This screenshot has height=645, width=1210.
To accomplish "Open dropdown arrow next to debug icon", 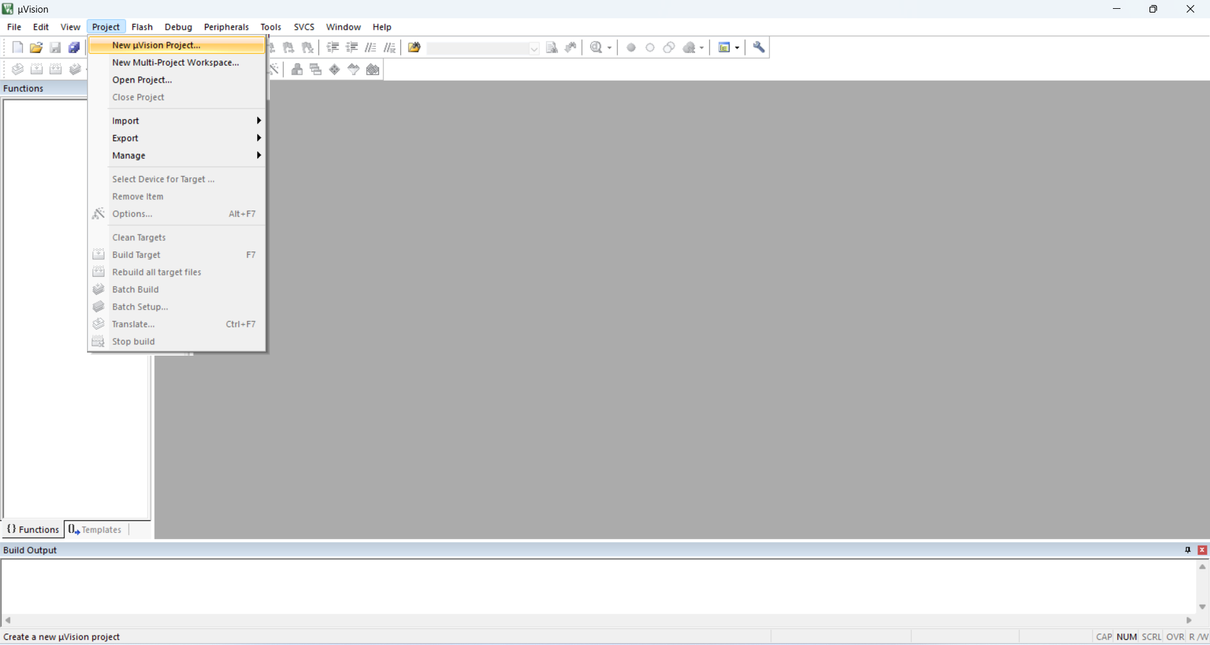I will 609,48.
